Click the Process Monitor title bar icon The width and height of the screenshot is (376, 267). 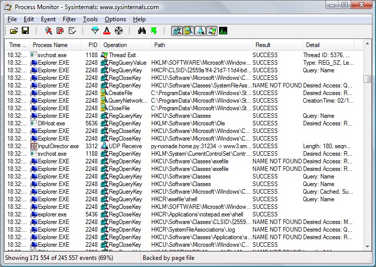click(x=8, y=7)
